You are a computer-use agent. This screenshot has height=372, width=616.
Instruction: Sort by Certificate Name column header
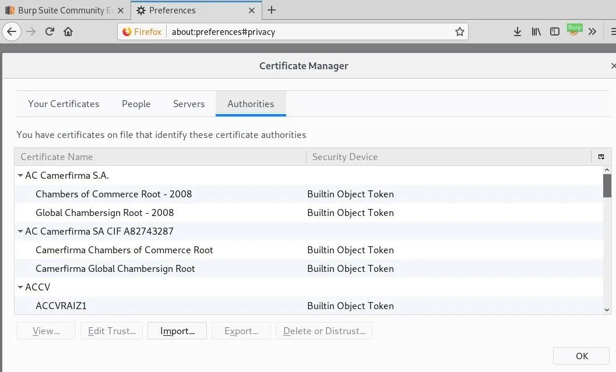(160, 157)
